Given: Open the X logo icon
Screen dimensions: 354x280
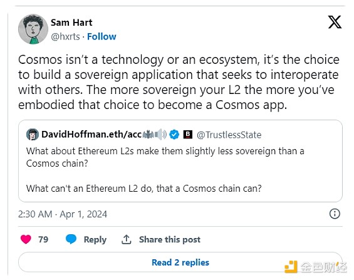Looking at the screenshot, I should (335, 22).
